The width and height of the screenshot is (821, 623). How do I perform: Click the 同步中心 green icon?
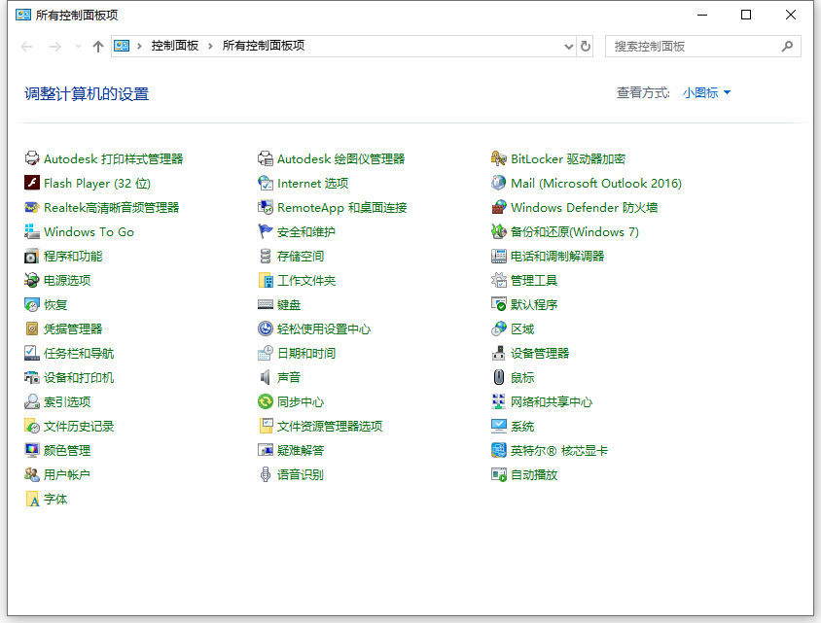point(266,401)
